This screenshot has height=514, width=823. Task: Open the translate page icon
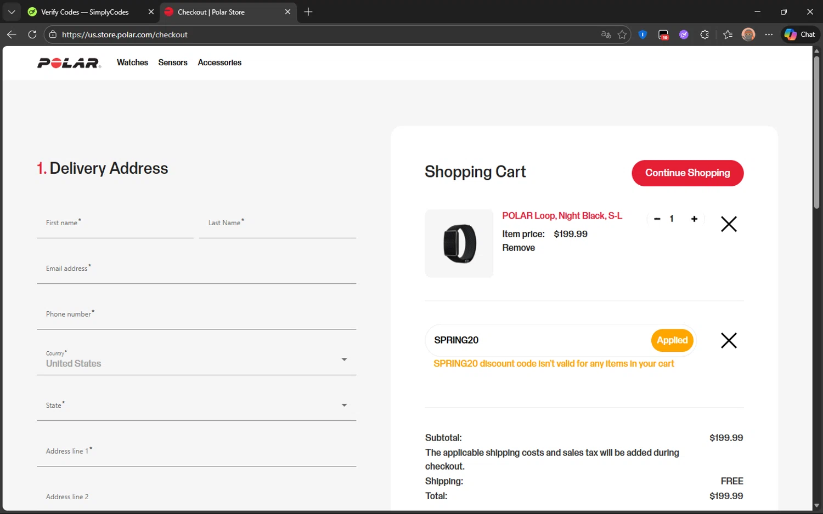pyautogui.click(x=606, y=35)
